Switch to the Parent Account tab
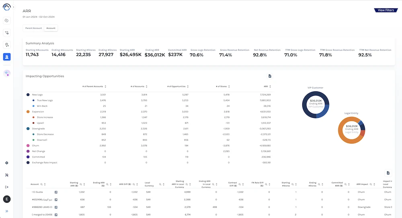402x218 pixels. click(x=34, y=28)
